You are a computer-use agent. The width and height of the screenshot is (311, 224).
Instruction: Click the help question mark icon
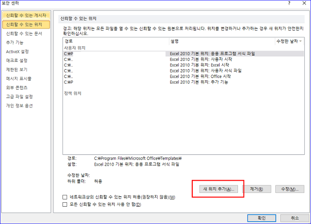tap(289, 3)
